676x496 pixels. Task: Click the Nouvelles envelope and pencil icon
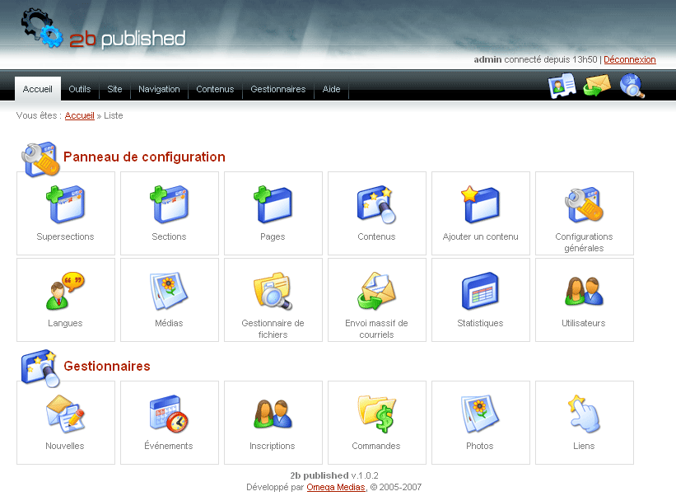click(66, 414)
